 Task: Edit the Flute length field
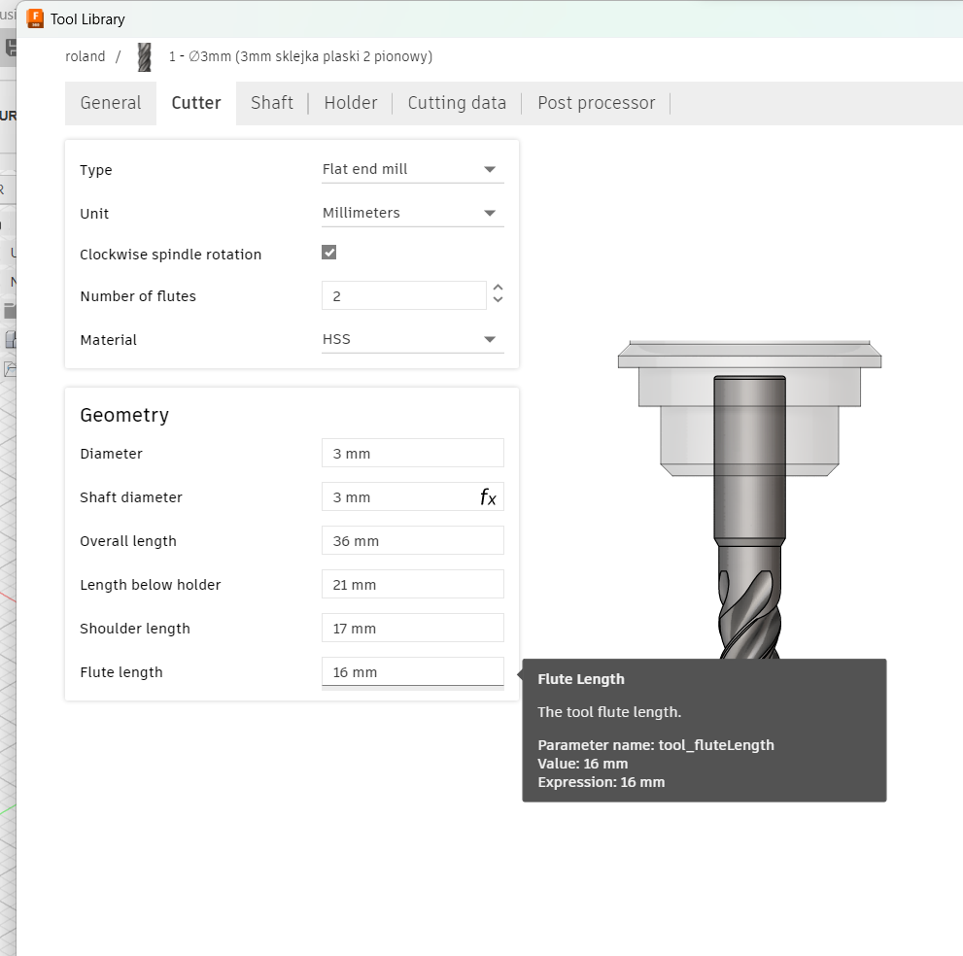[413, 671]
